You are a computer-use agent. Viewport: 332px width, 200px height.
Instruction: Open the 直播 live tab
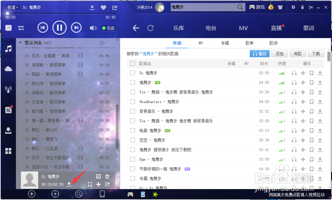click(276, 28)
